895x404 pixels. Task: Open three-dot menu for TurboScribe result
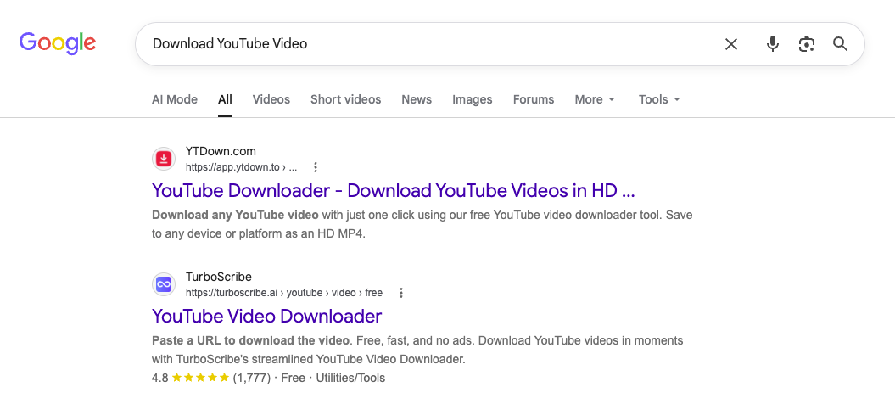pos(400,293)
